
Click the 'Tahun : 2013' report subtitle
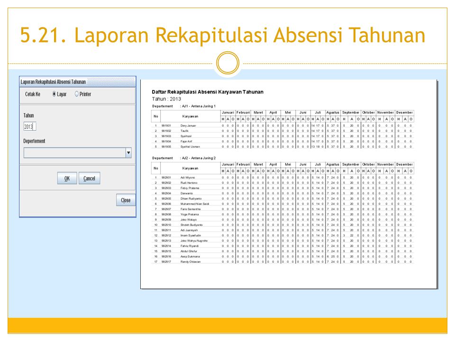[166, 99]
